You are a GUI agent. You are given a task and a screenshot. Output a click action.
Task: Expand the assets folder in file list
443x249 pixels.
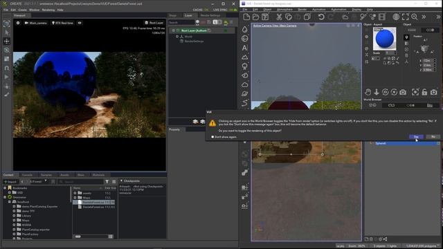click(75, 193)
